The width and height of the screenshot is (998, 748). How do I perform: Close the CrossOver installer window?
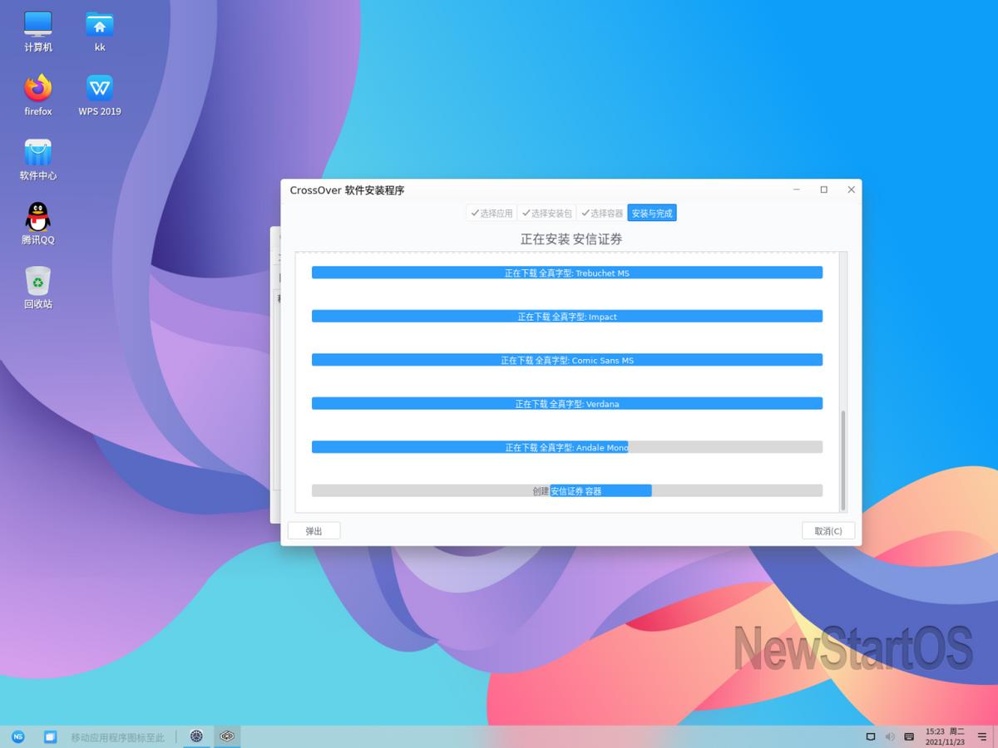pos(851,189)
